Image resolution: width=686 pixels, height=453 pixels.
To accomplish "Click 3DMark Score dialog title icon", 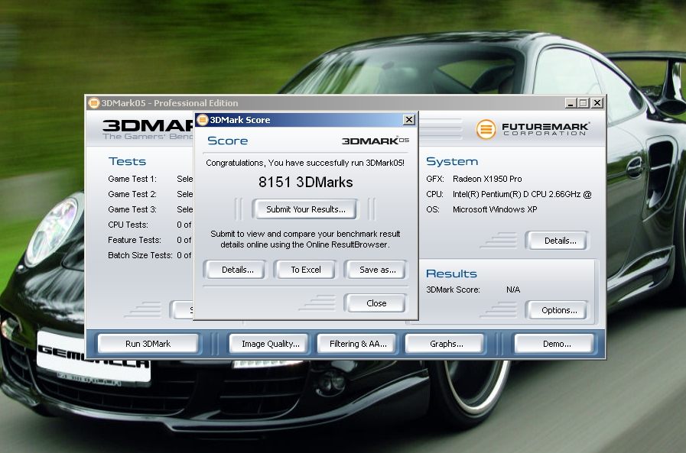I will pos(202,120).
